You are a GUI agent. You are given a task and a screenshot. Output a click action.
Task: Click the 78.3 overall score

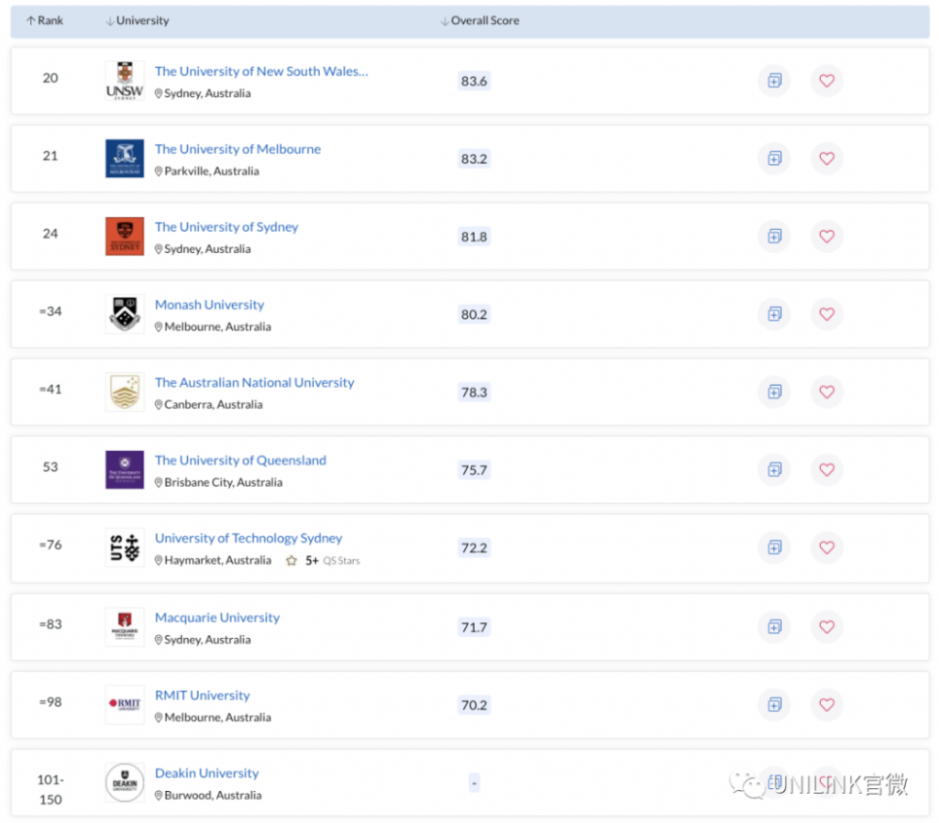474,392
